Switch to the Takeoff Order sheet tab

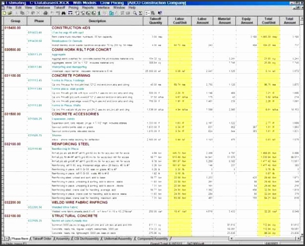pyautogui.click(x=42, y=239)
